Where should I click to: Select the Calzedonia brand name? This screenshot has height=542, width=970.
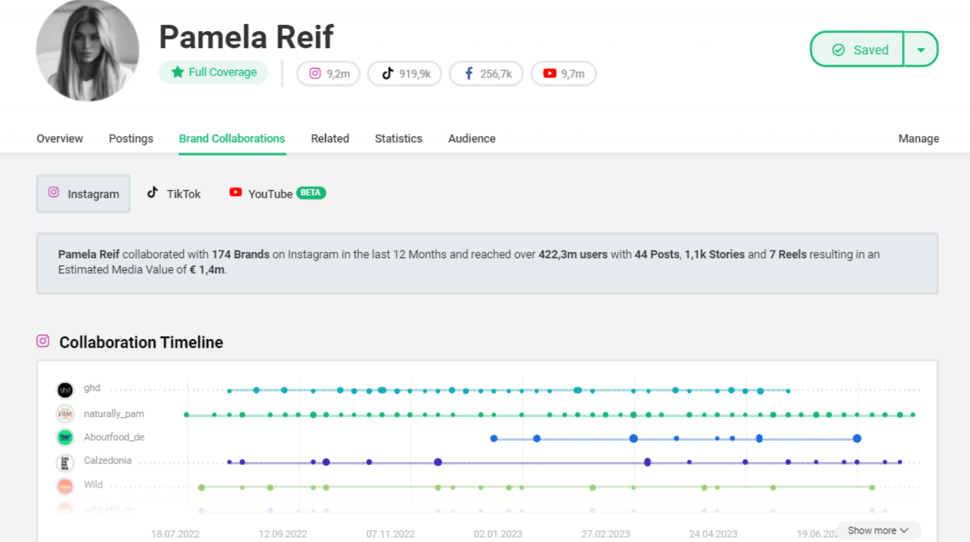pyautogui.click(x=108, y=460)
